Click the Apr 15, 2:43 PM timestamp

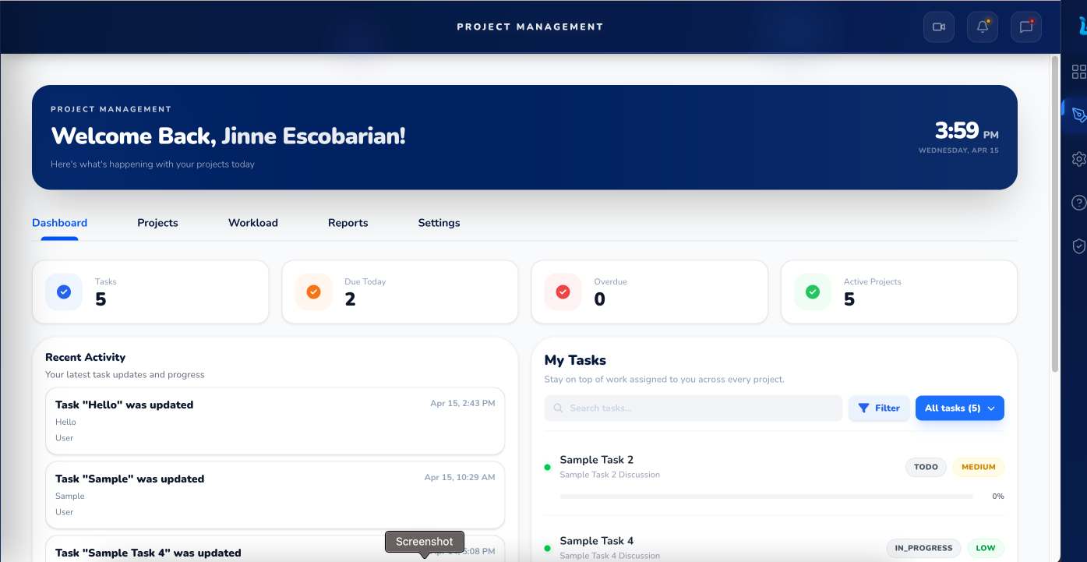coord(462,403)
